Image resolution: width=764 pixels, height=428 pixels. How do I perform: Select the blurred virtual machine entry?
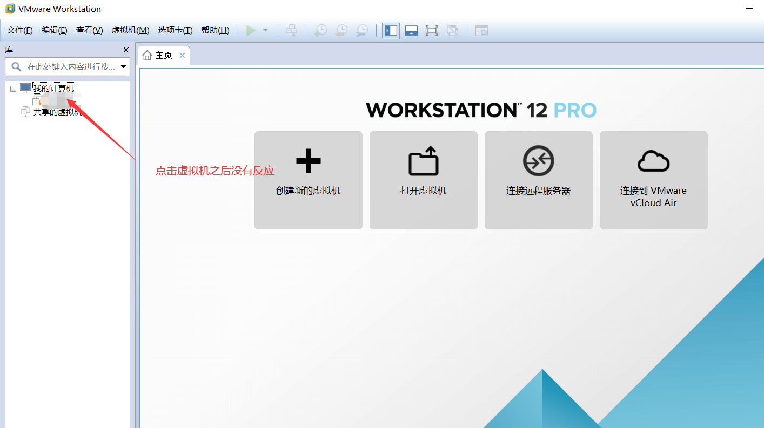[57, 100]
